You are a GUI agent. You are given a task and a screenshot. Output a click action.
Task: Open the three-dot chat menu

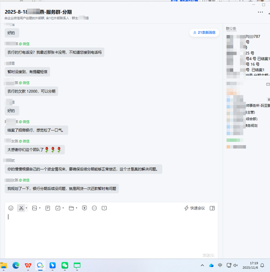click(x=260, y=12)
